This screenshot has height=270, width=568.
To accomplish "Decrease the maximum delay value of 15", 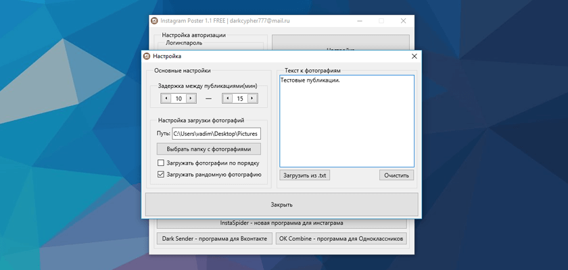I will click(x=227, y=99).
